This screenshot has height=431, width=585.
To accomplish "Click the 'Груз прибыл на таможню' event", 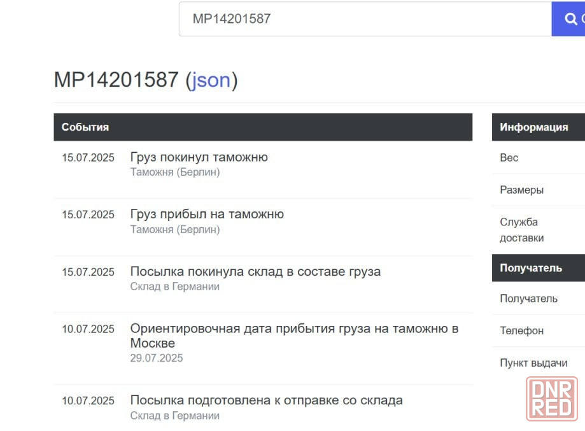I will click(x=207, y=215).
